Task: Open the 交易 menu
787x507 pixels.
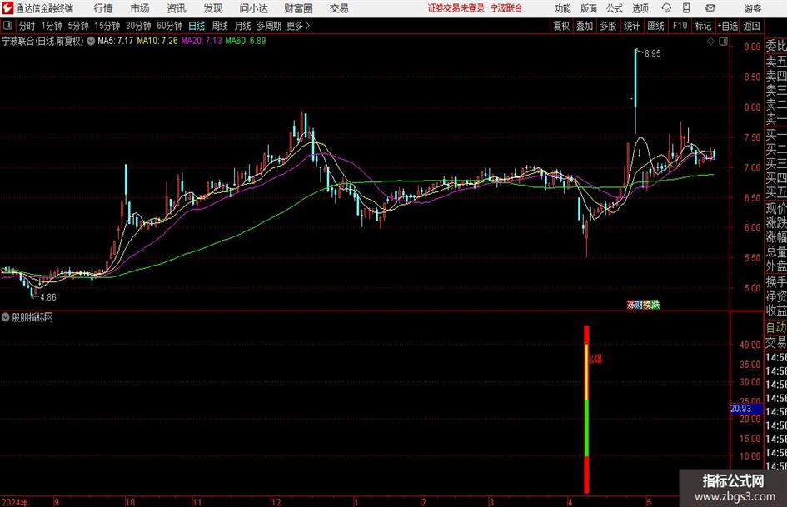Action: tap(339, 8)
